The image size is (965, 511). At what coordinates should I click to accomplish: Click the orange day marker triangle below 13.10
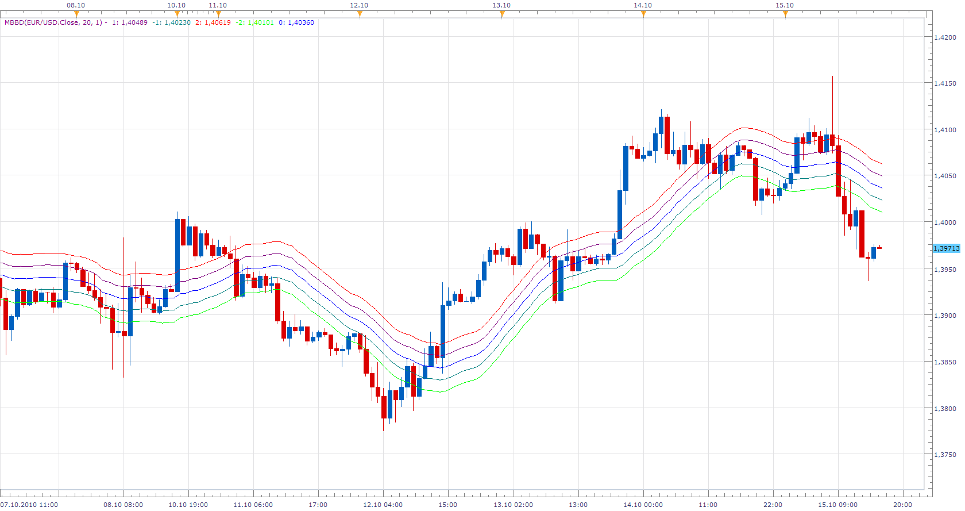(x=502, y=14)
